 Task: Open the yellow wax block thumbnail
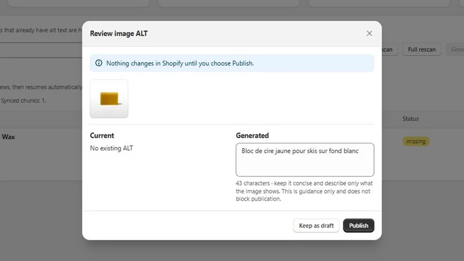point(109,99)
